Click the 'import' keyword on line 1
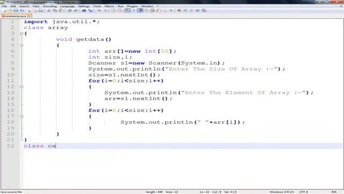The height and width of the screenshot is (194, 344). coord(36,22)
